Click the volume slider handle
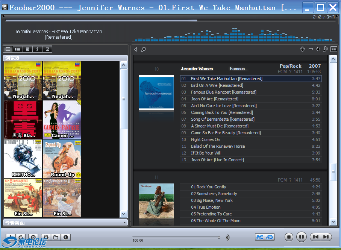 click(x=219, y=237)
